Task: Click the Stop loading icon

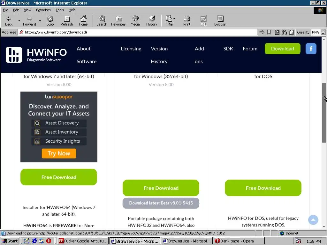Action: pyautogui.click(x=50, y=21)
